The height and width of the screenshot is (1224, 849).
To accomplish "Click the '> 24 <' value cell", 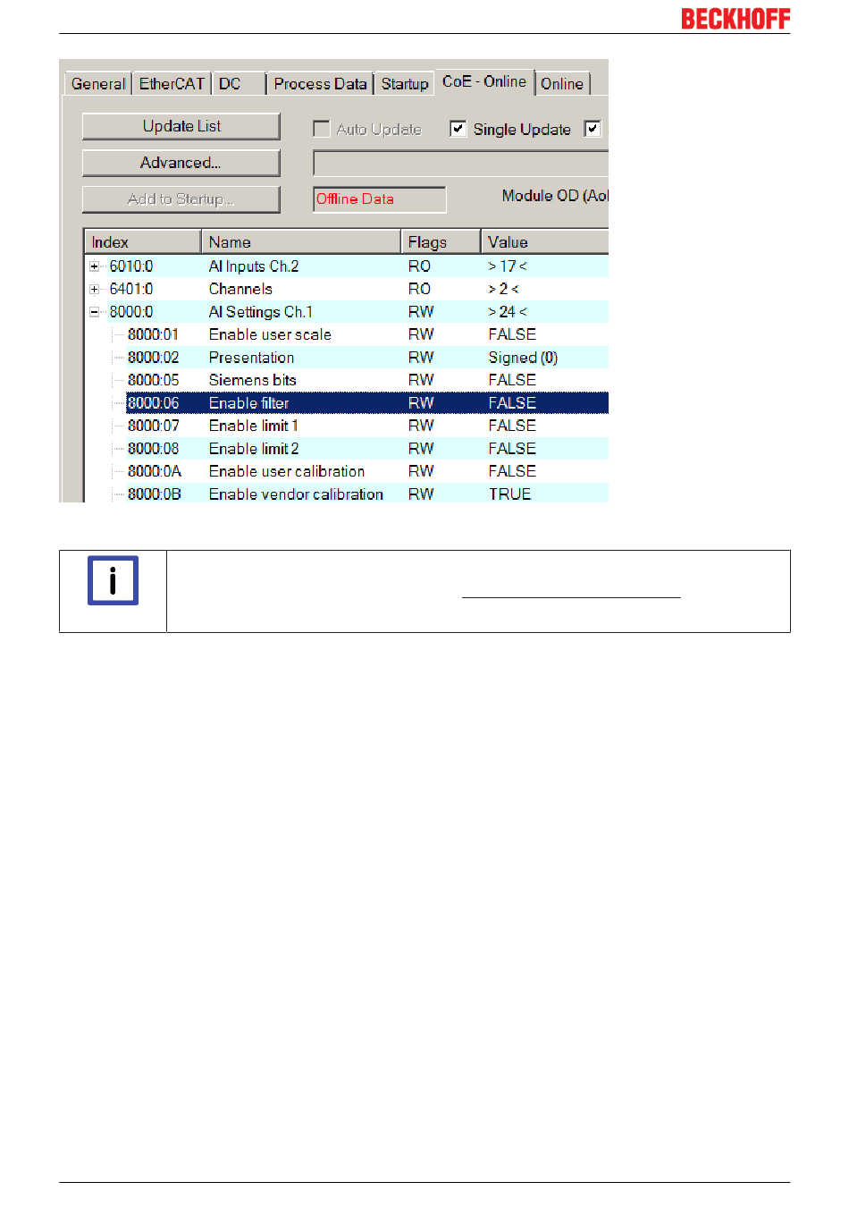I will (x=508, y=312).
